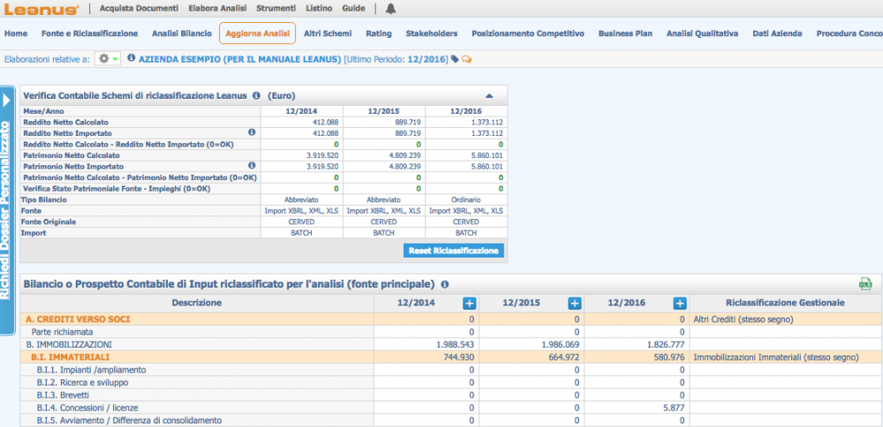883x427 pixels.
Task: Switch to Fonte e Riclassificazione tab
Action: (x=89, y=34)
